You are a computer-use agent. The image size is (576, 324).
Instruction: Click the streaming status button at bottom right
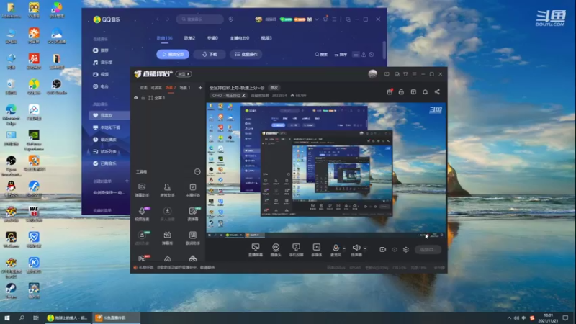[x=428, y=249]
